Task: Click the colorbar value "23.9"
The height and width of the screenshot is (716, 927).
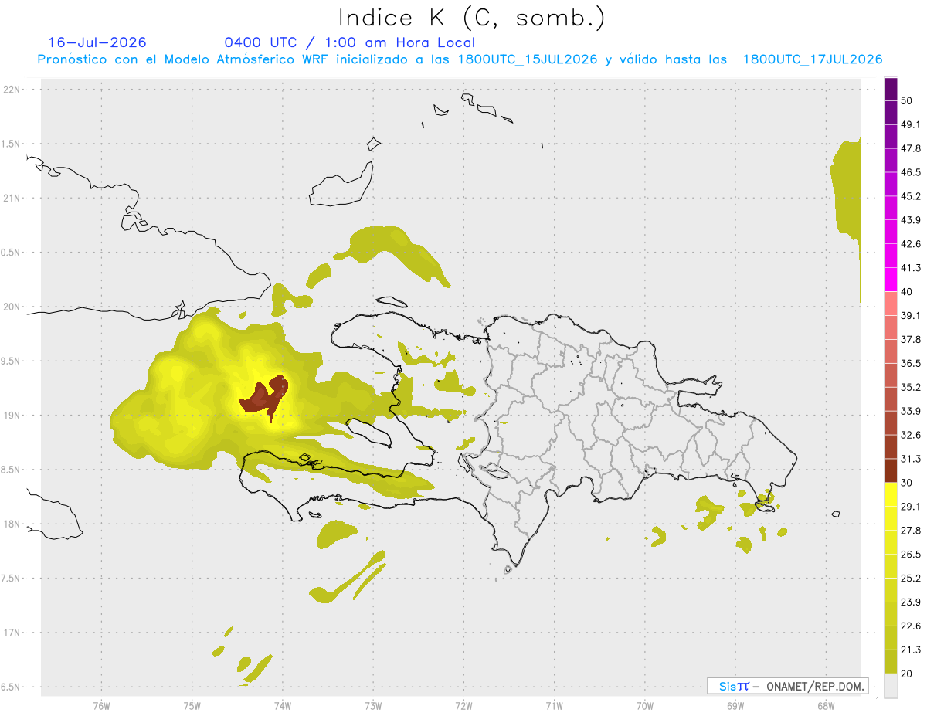Action: [912, 602]
